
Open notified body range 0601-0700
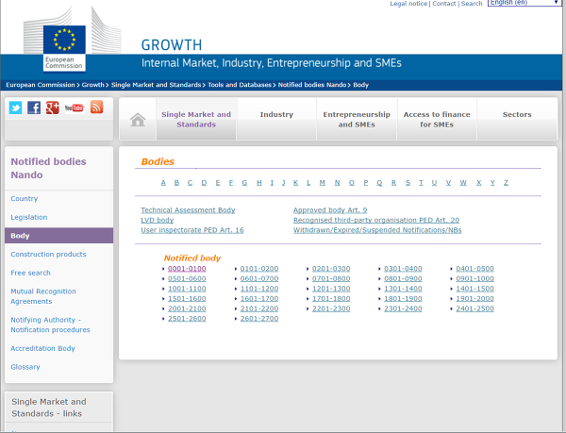pyautogui.click(x=259, y=279)
